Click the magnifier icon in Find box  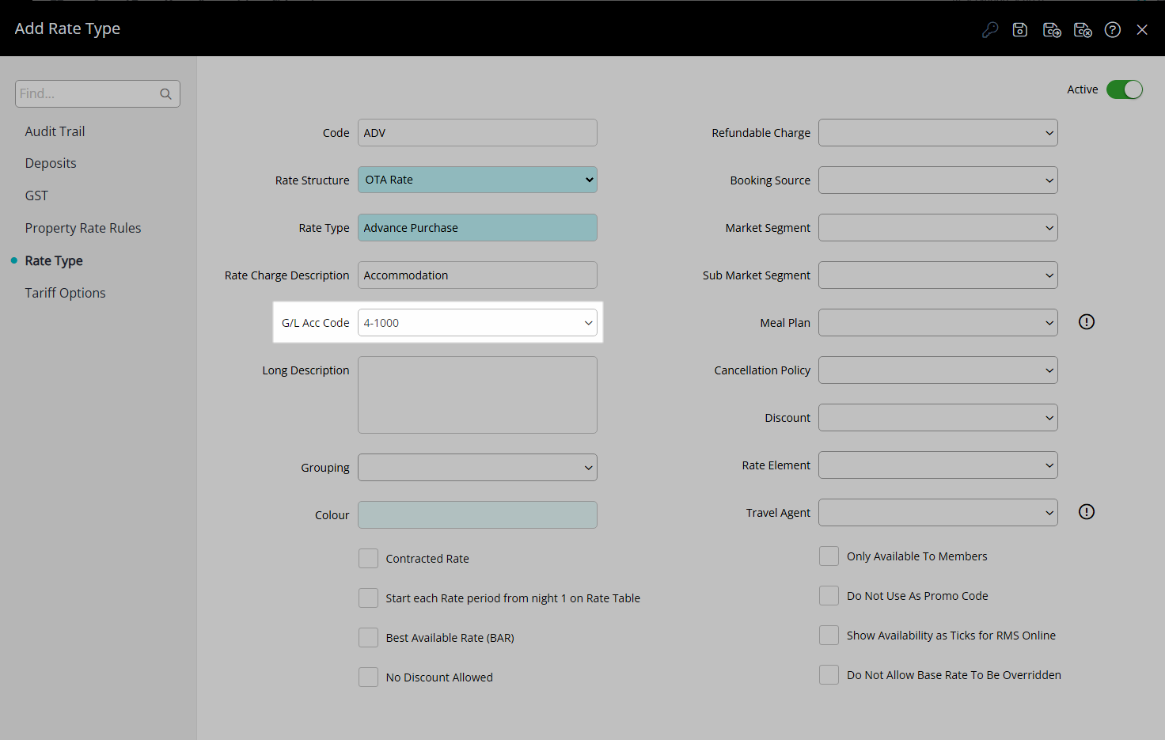coord(165,94)
